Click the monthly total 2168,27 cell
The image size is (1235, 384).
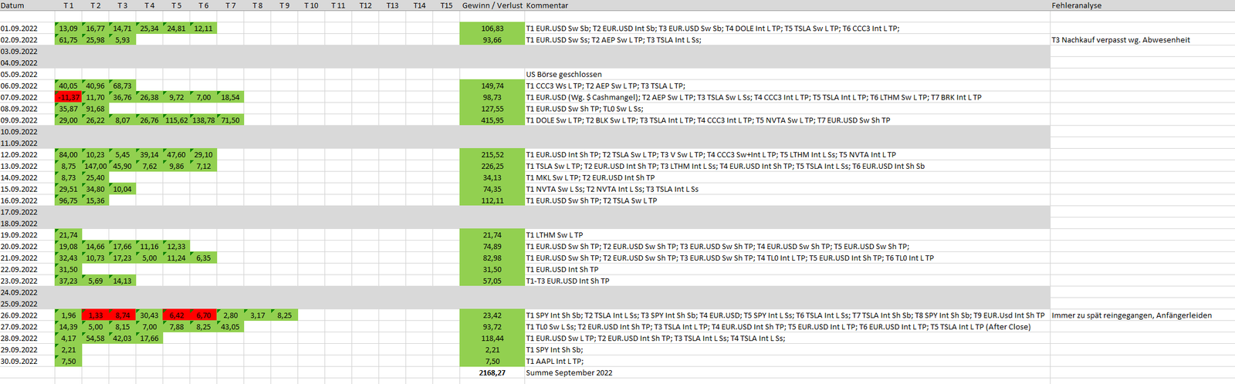tap(492, 373)
